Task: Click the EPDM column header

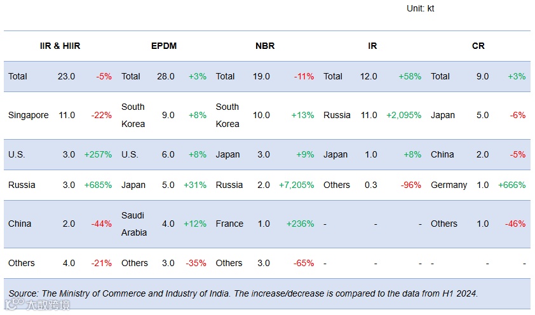Action: click(164, 46)
